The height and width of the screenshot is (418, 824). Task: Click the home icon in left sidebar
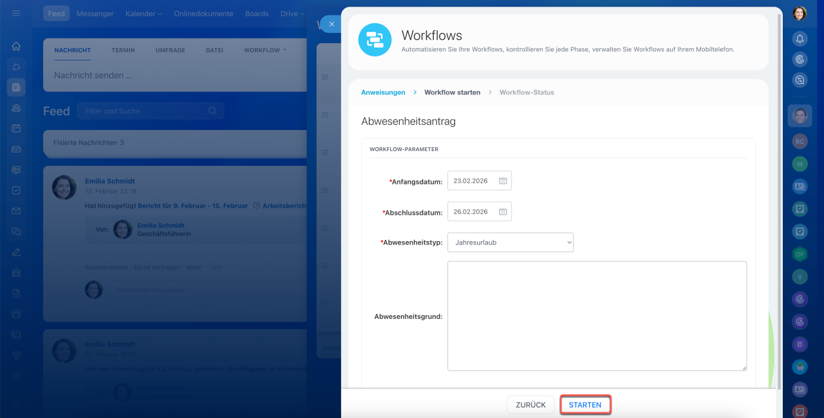point(16,46)
